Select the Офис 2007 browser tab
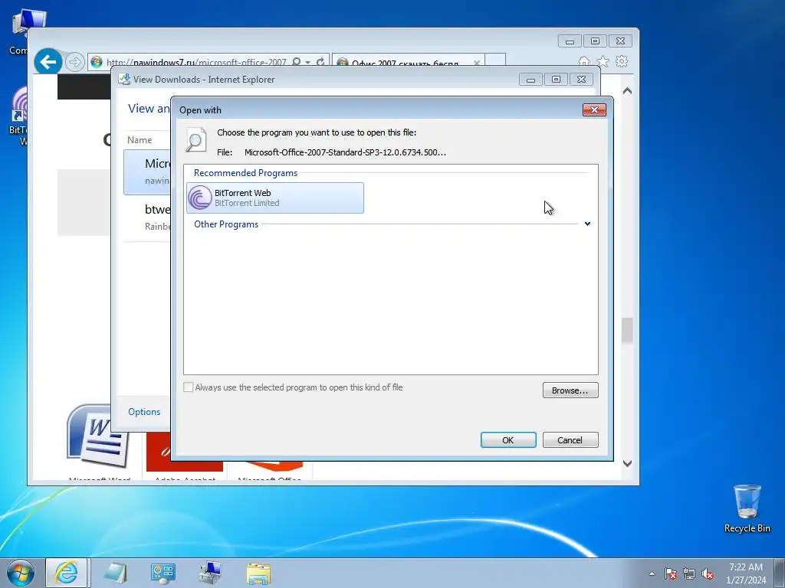Image resolution: width=785 pixels, height=588 pixels. (405, 63)
